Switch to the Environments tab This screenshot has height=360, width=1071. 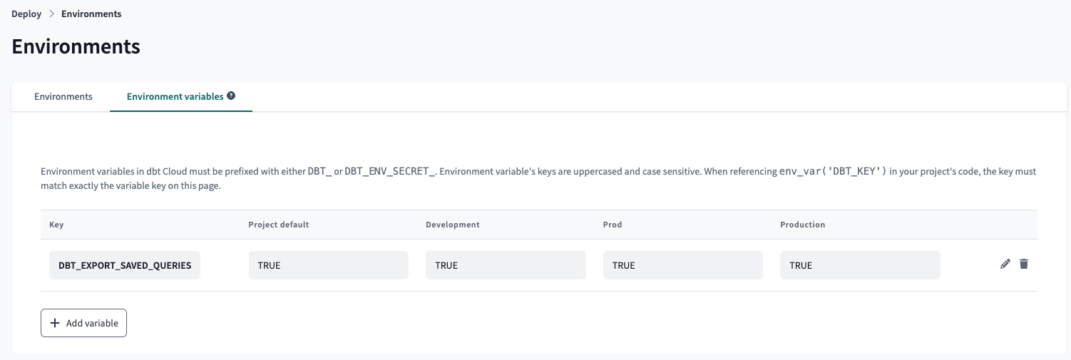click(63, 97)
